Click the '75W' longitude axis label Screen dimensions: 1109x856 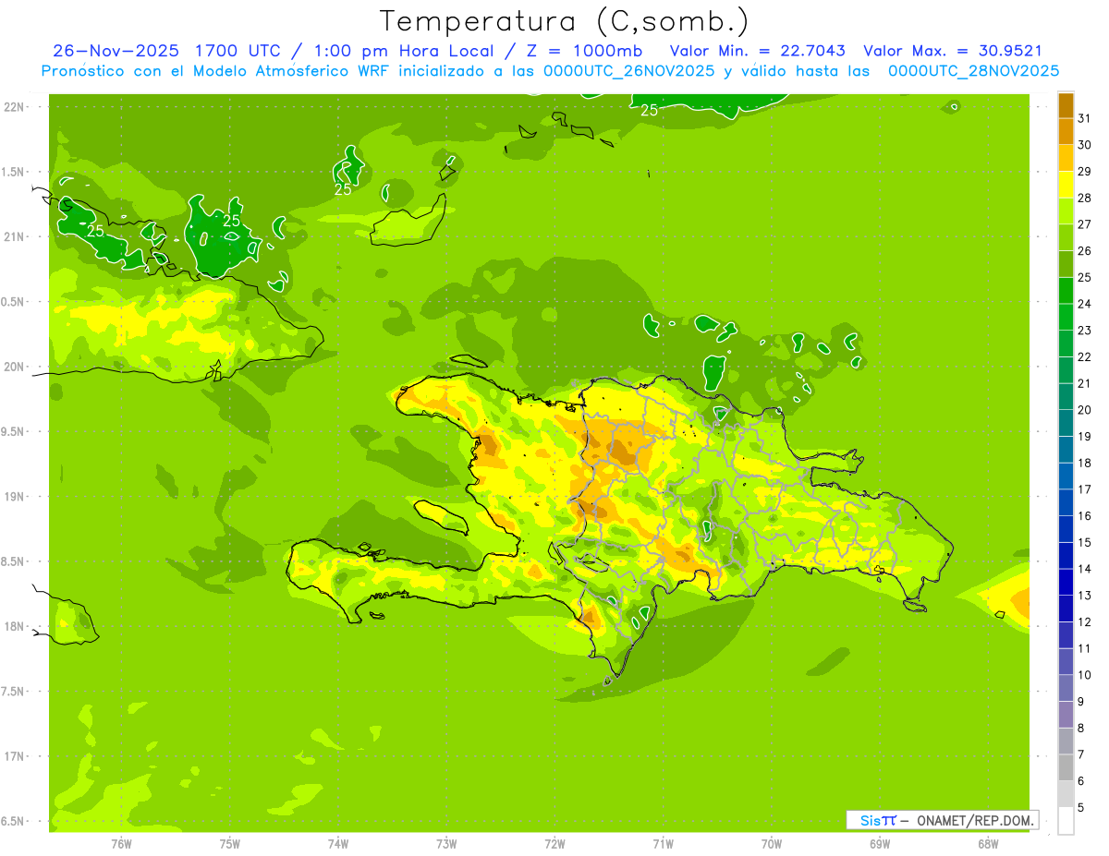(230, 844)
